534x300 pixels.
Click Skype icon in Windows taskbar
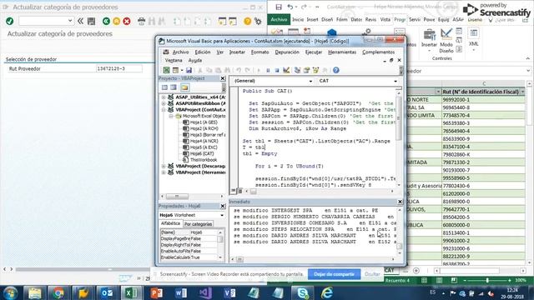(x=303, y=292)
